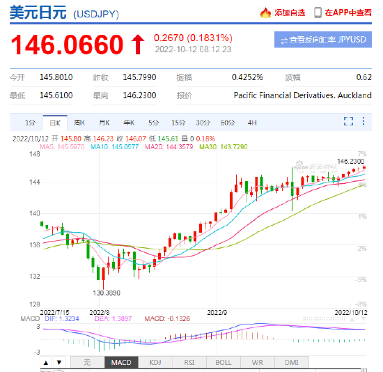Select the 周K chart tab
The image size is (383, 372).
[x=79, y=123]
